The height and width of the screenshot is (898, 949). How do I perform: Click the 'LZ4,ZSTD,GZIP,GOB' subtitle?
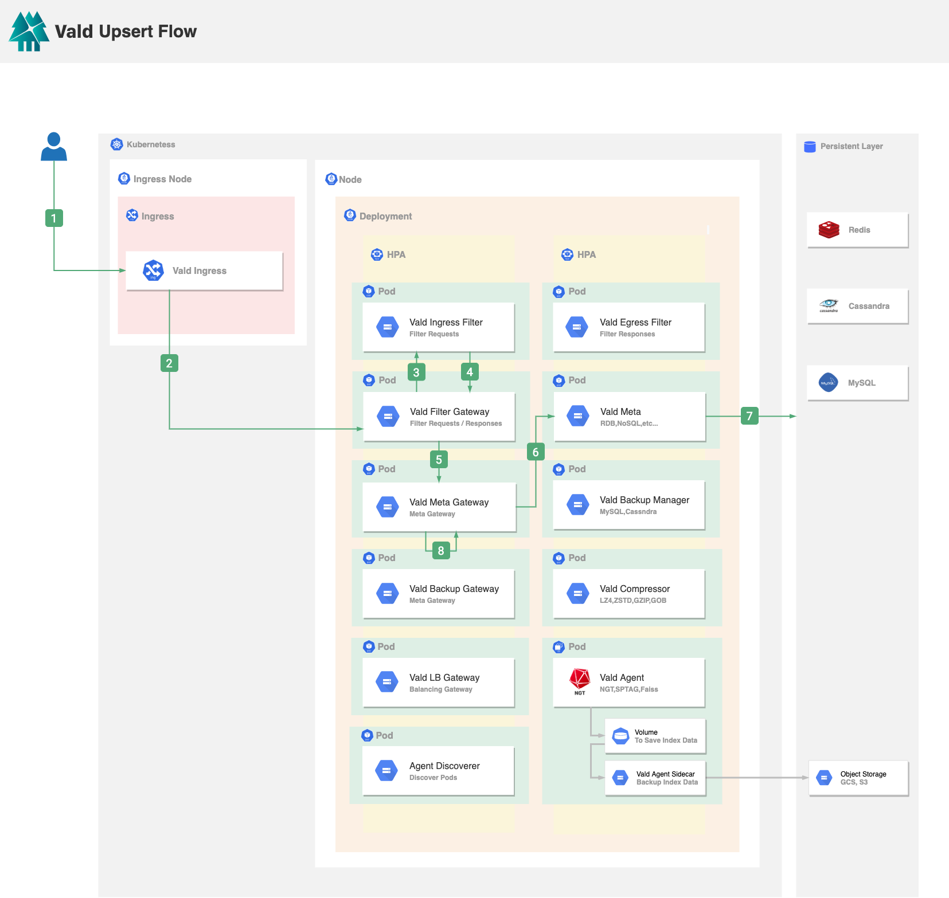pos(633,601)
